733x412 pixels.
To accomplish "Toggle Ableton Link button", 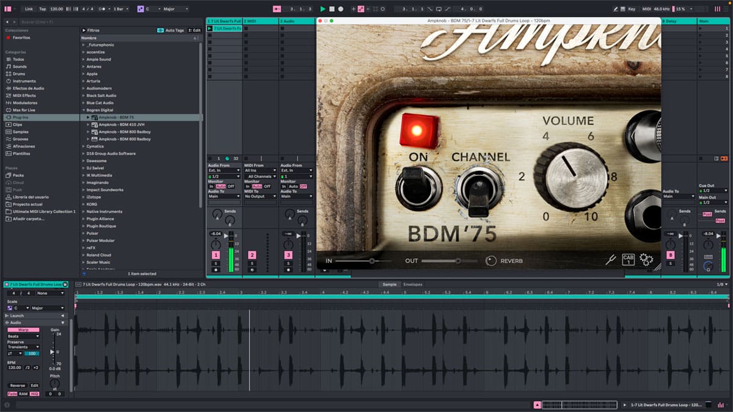I will pyautogui.click(x=29, y=9).
